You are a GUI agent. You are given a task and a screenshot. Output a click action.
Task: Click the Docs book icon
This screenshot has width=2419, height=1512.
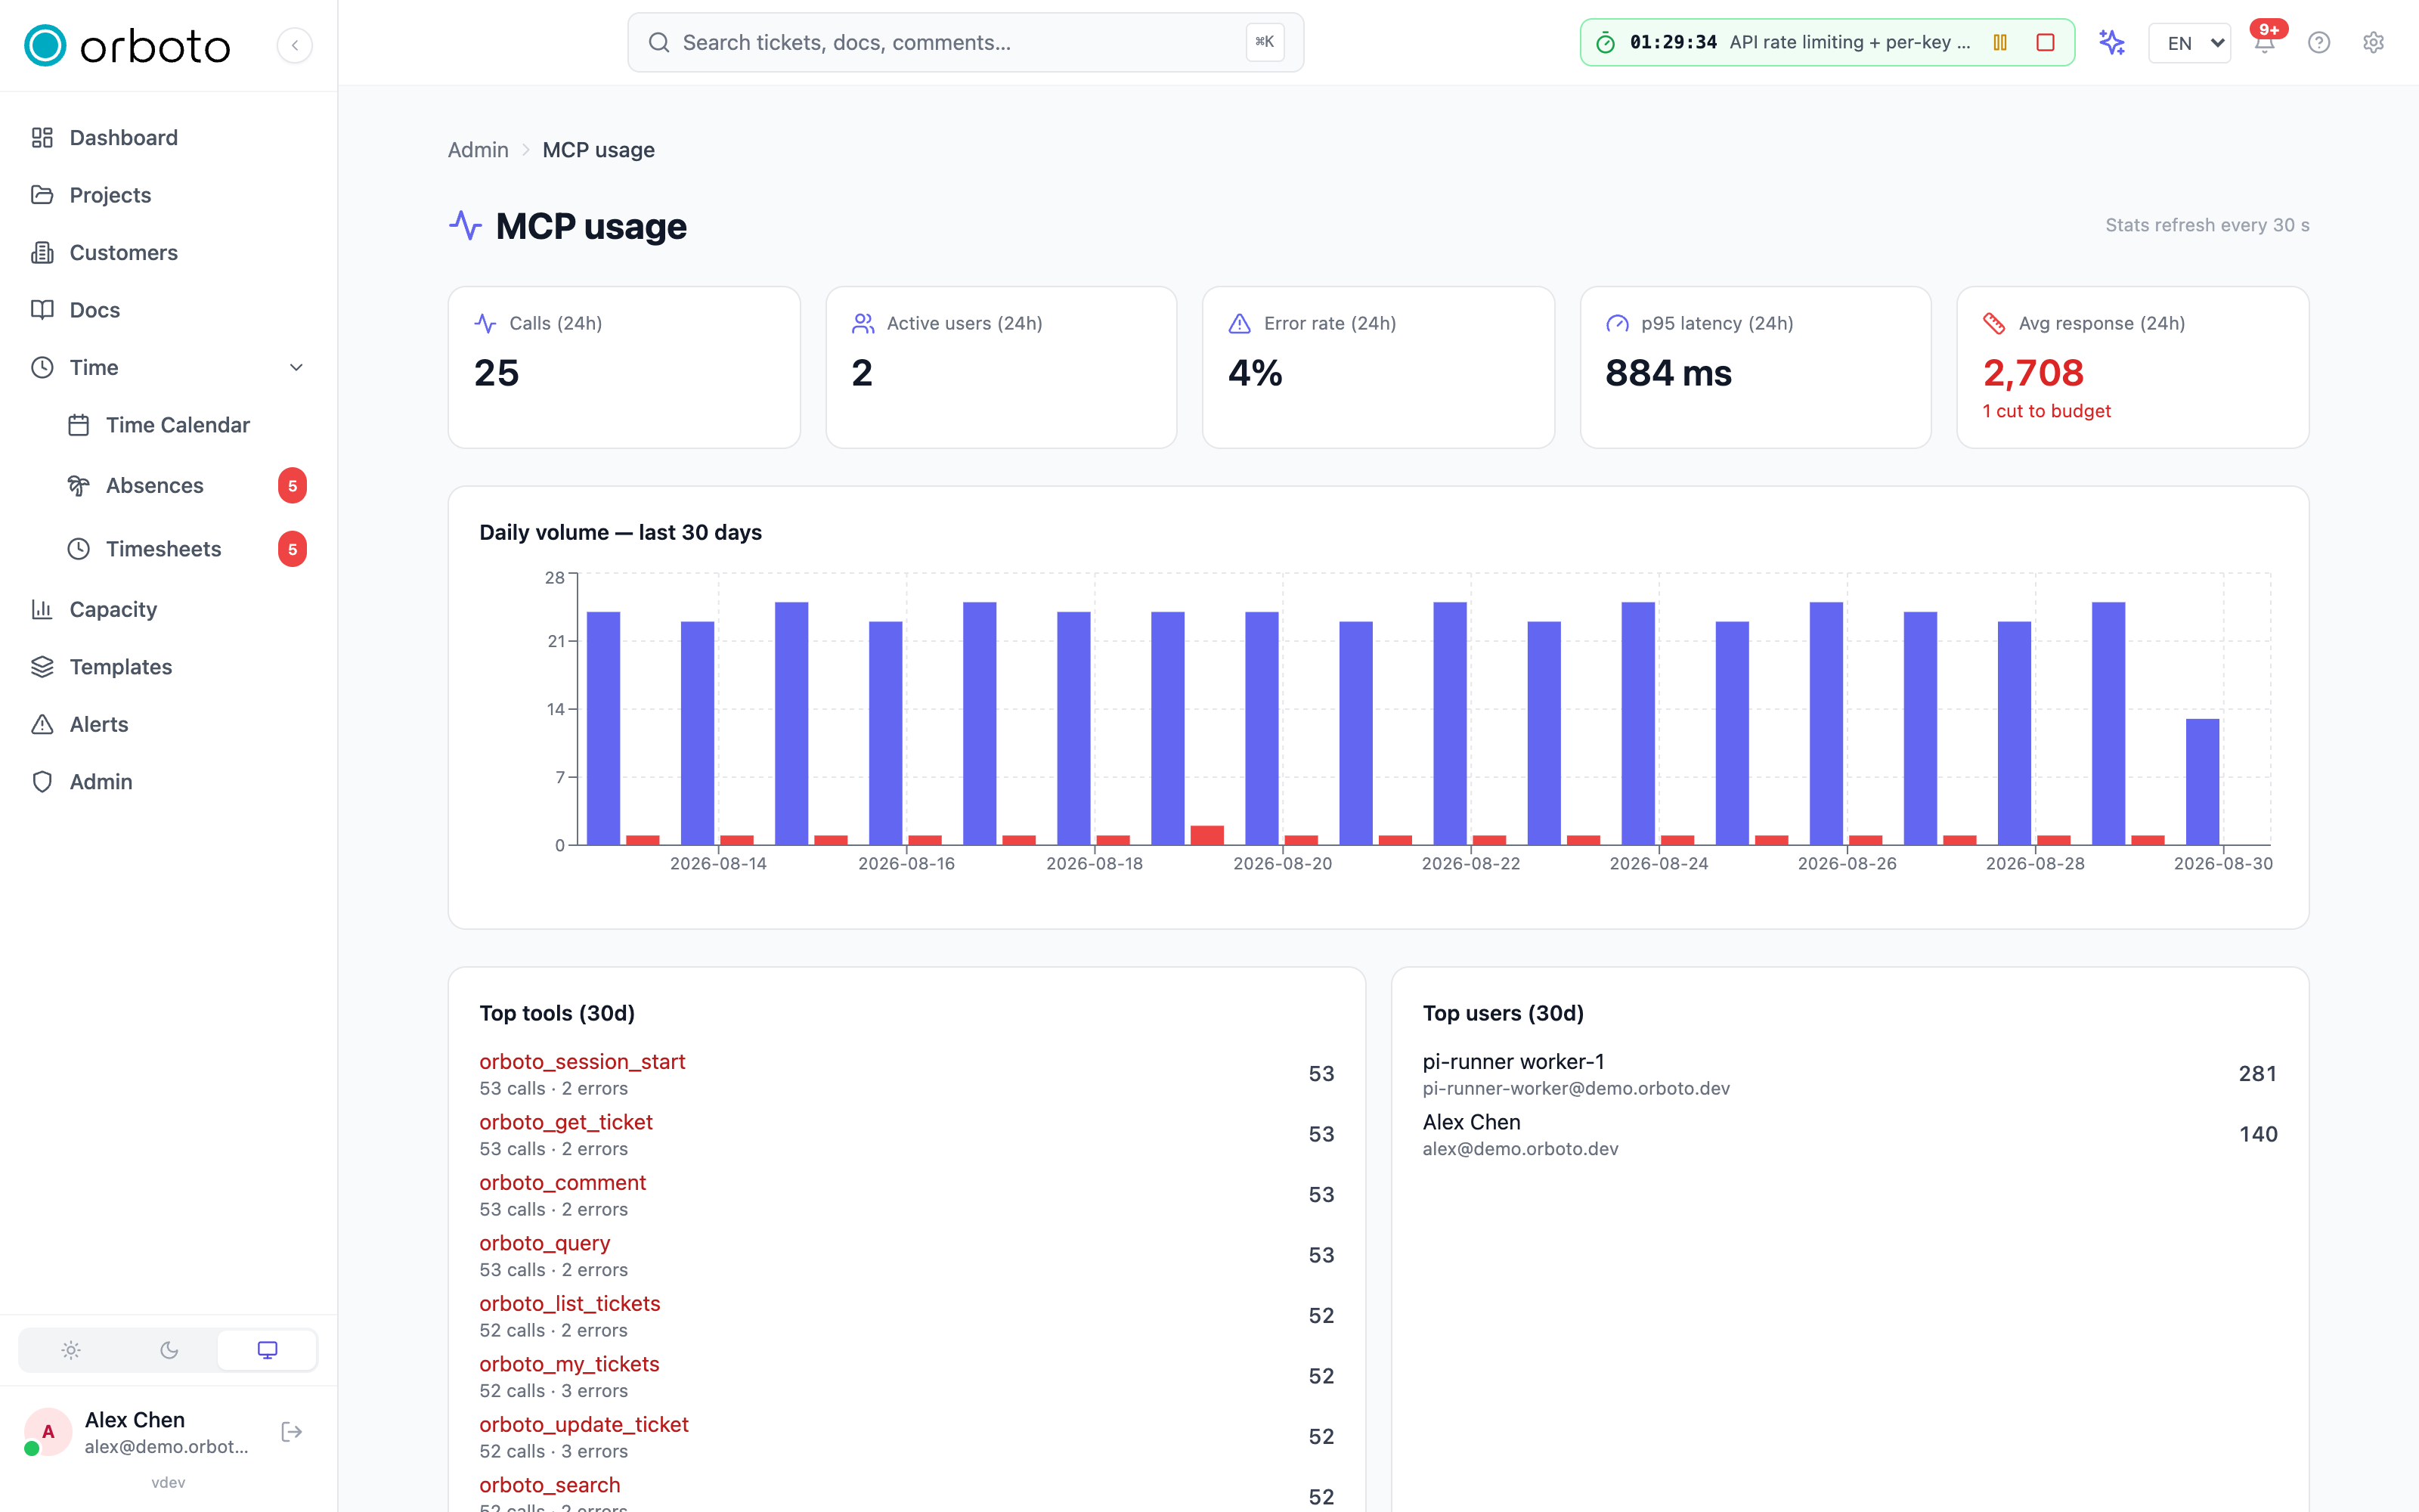click(x=42, y=310)
